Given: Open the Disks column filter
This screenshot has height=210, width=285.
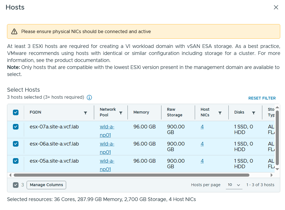Looking at the screenshot, I should [254, 113].
